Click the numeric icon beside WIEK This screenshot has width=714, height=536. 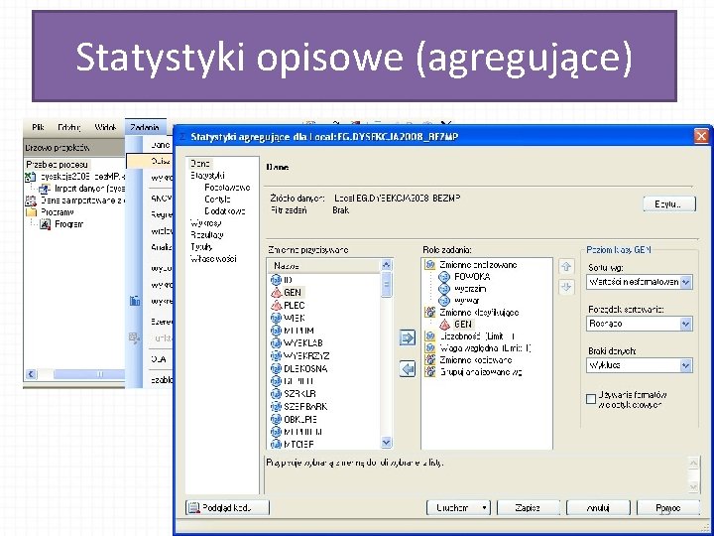click(x=276, y=318)
